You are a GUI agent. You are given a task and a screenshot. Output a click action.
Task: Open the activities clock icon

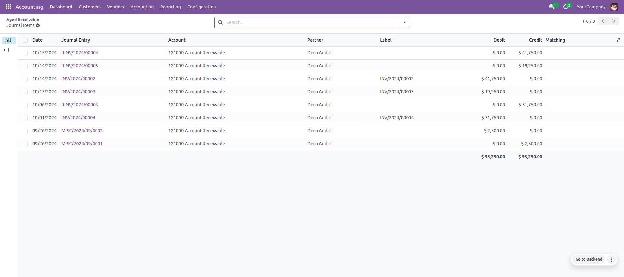click(x=566, y=7)
